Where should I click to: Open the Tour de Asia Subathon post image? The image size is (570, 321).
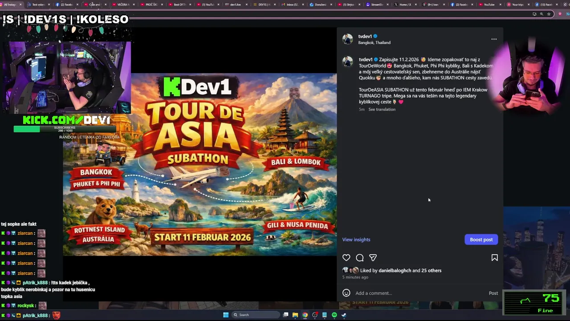click(200, 165)
